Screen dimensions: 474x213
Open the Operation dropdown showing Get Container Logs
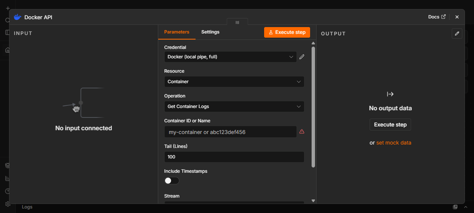[234, 106]
